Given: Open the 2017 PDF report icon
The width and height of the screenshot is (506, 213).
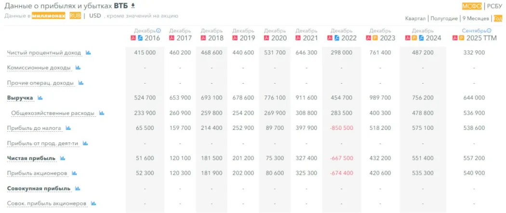Looking at the screenshot, I should (172, 38).
